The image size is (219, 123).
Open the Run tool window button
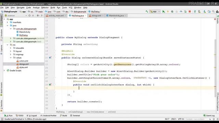[x=8, y=115]
